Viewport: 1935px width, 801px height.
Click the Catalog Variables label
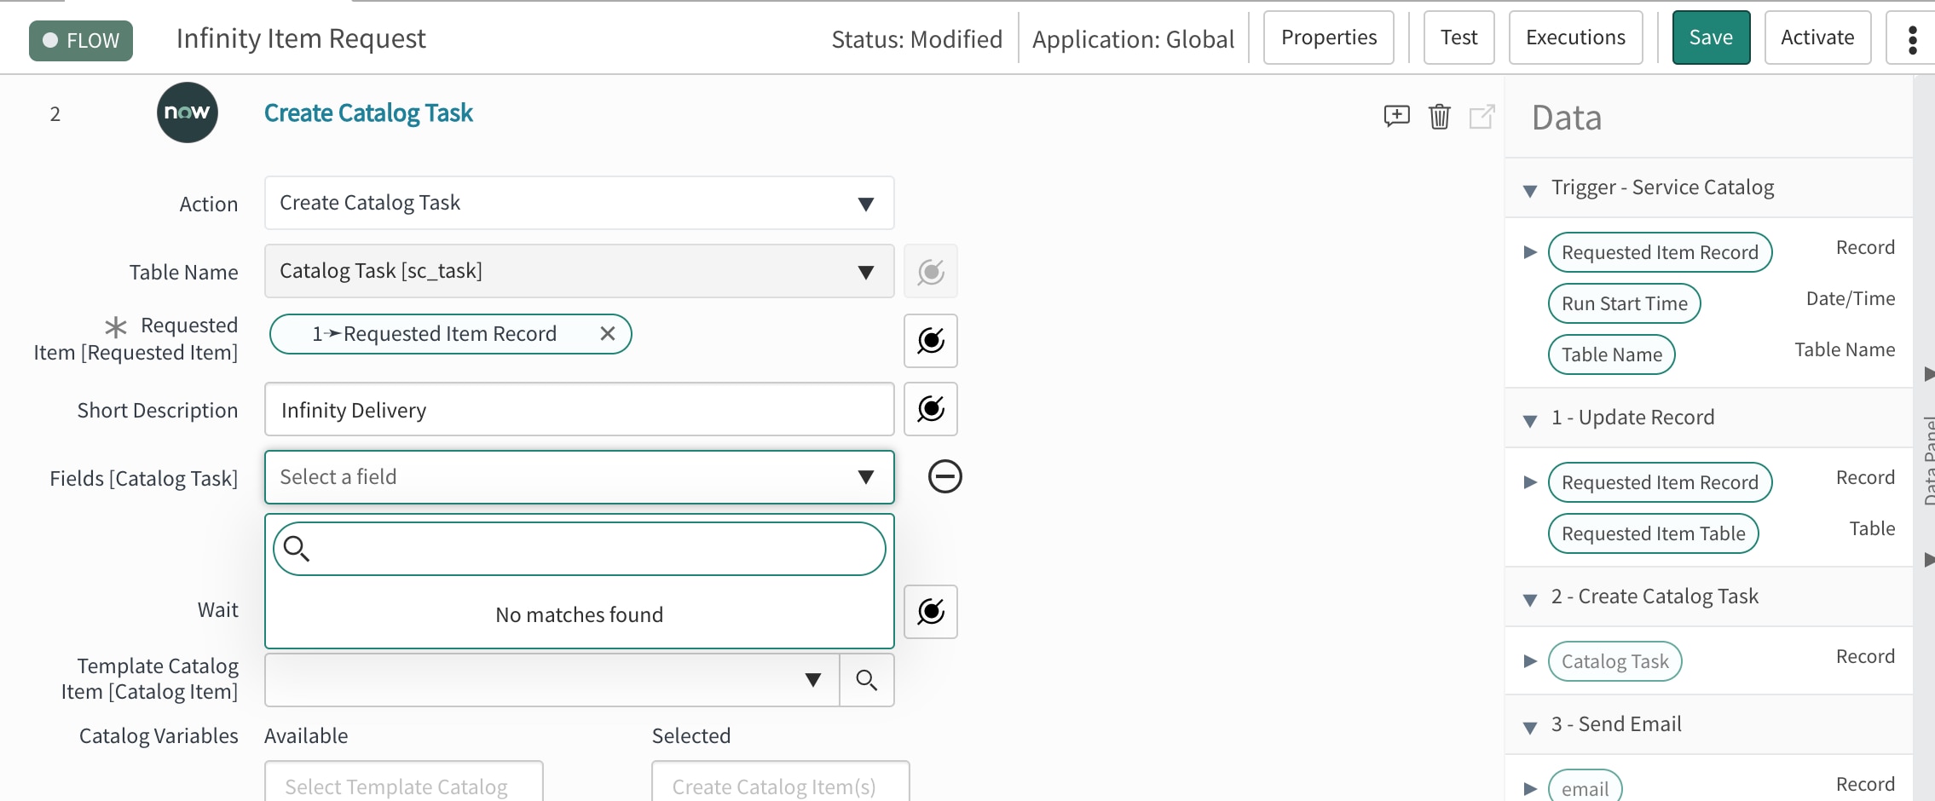pos(159,736)
